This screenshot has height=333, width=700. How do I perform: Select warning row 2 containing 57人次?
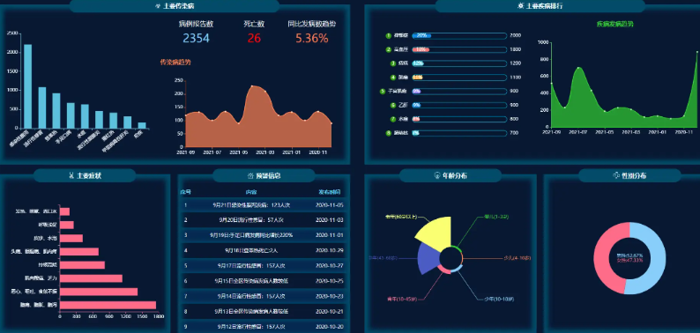(264, 220)
